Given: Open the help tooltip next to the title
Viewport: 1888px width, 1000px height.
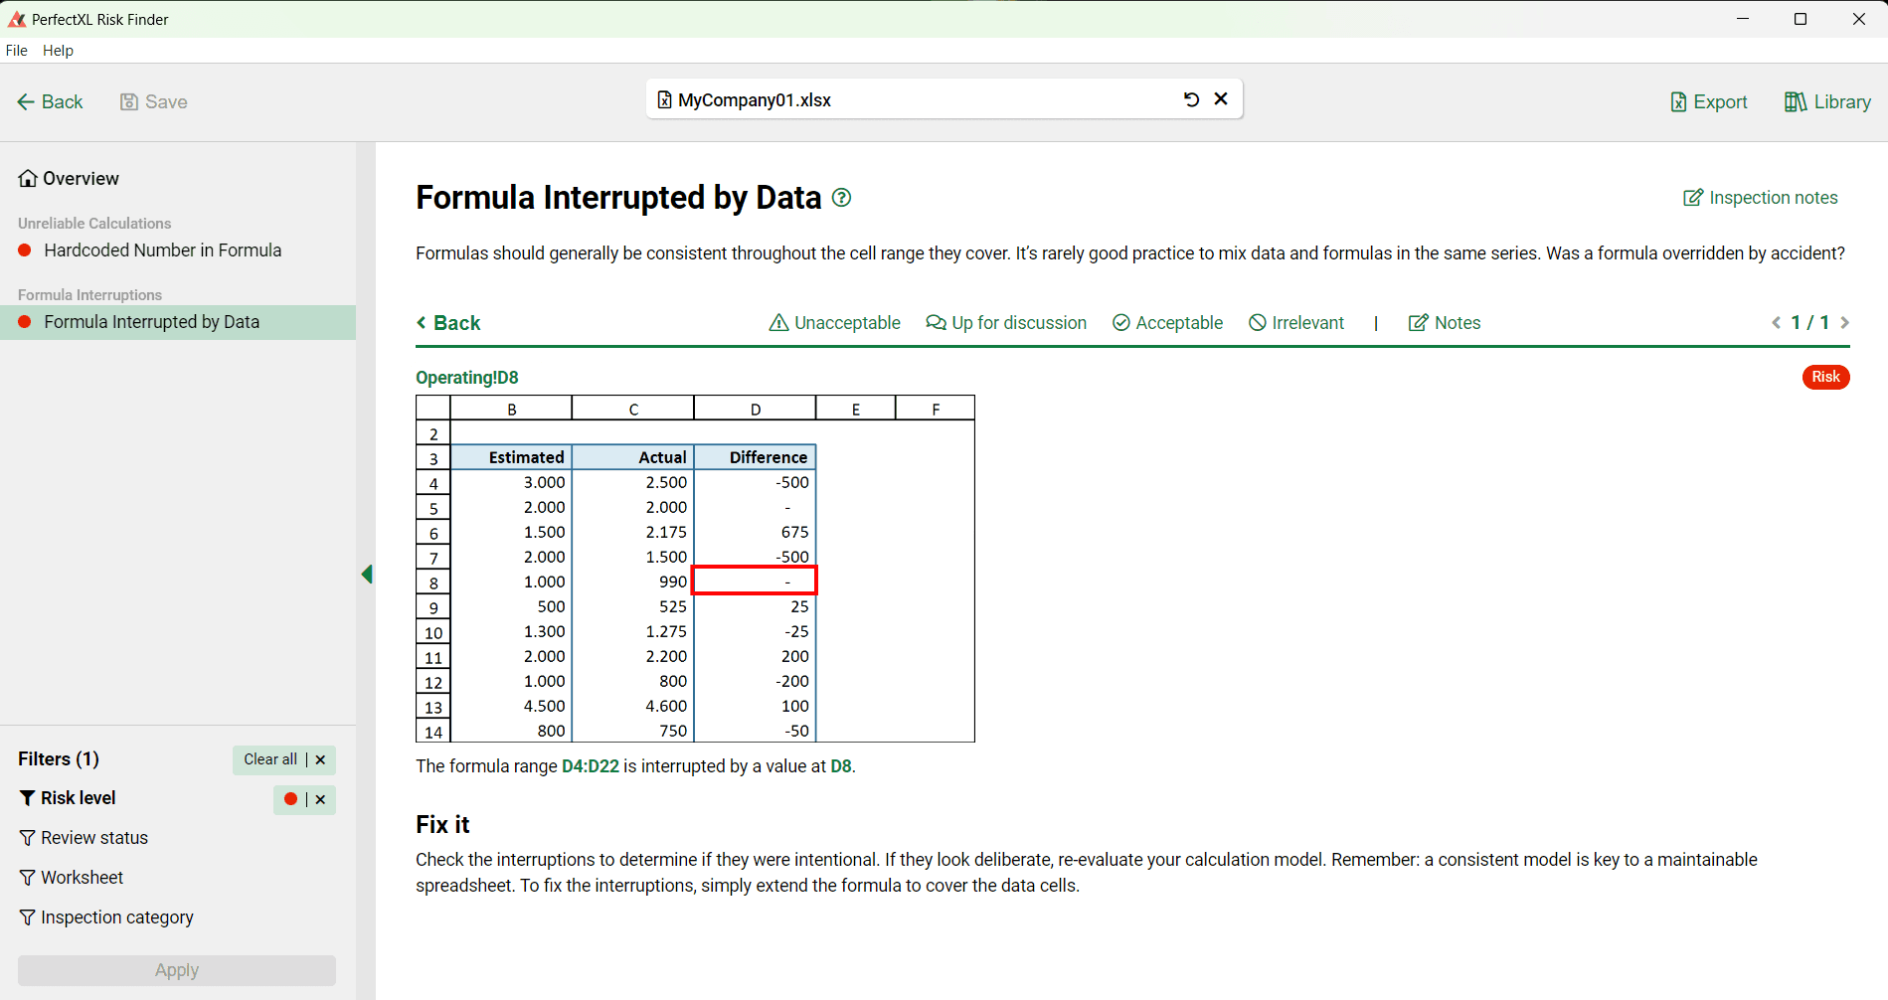Looking at the screenshot, I should pos(841,197).
